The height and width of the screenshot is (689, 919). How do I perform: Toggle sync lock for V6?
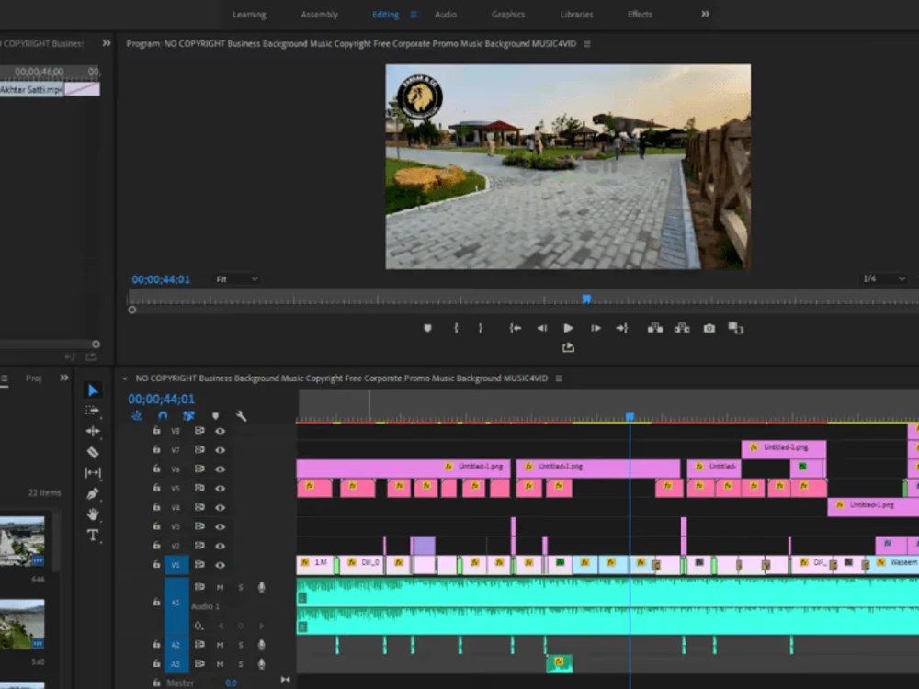click(x=199, y=469)
